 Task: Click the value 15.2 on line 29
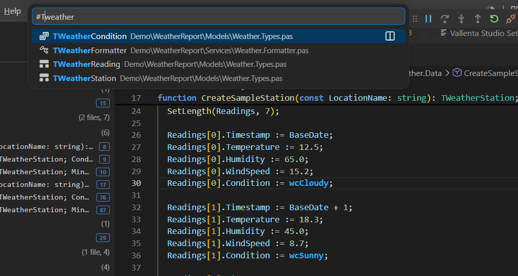(299, 171)
